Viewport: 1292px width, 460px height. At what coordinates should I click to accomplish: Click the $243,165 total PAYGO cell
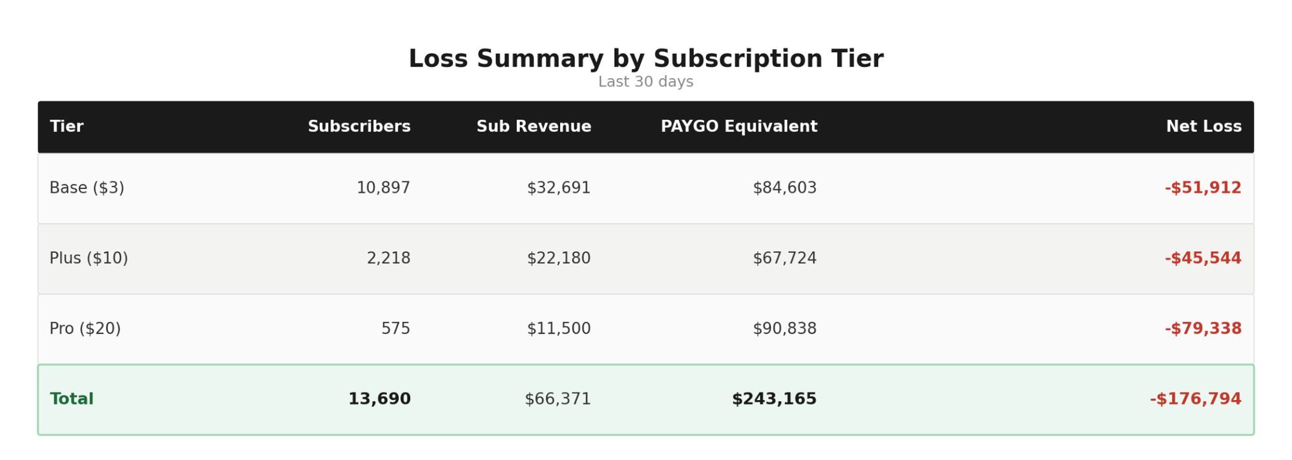pyautogui.click(x=774, y=399)
